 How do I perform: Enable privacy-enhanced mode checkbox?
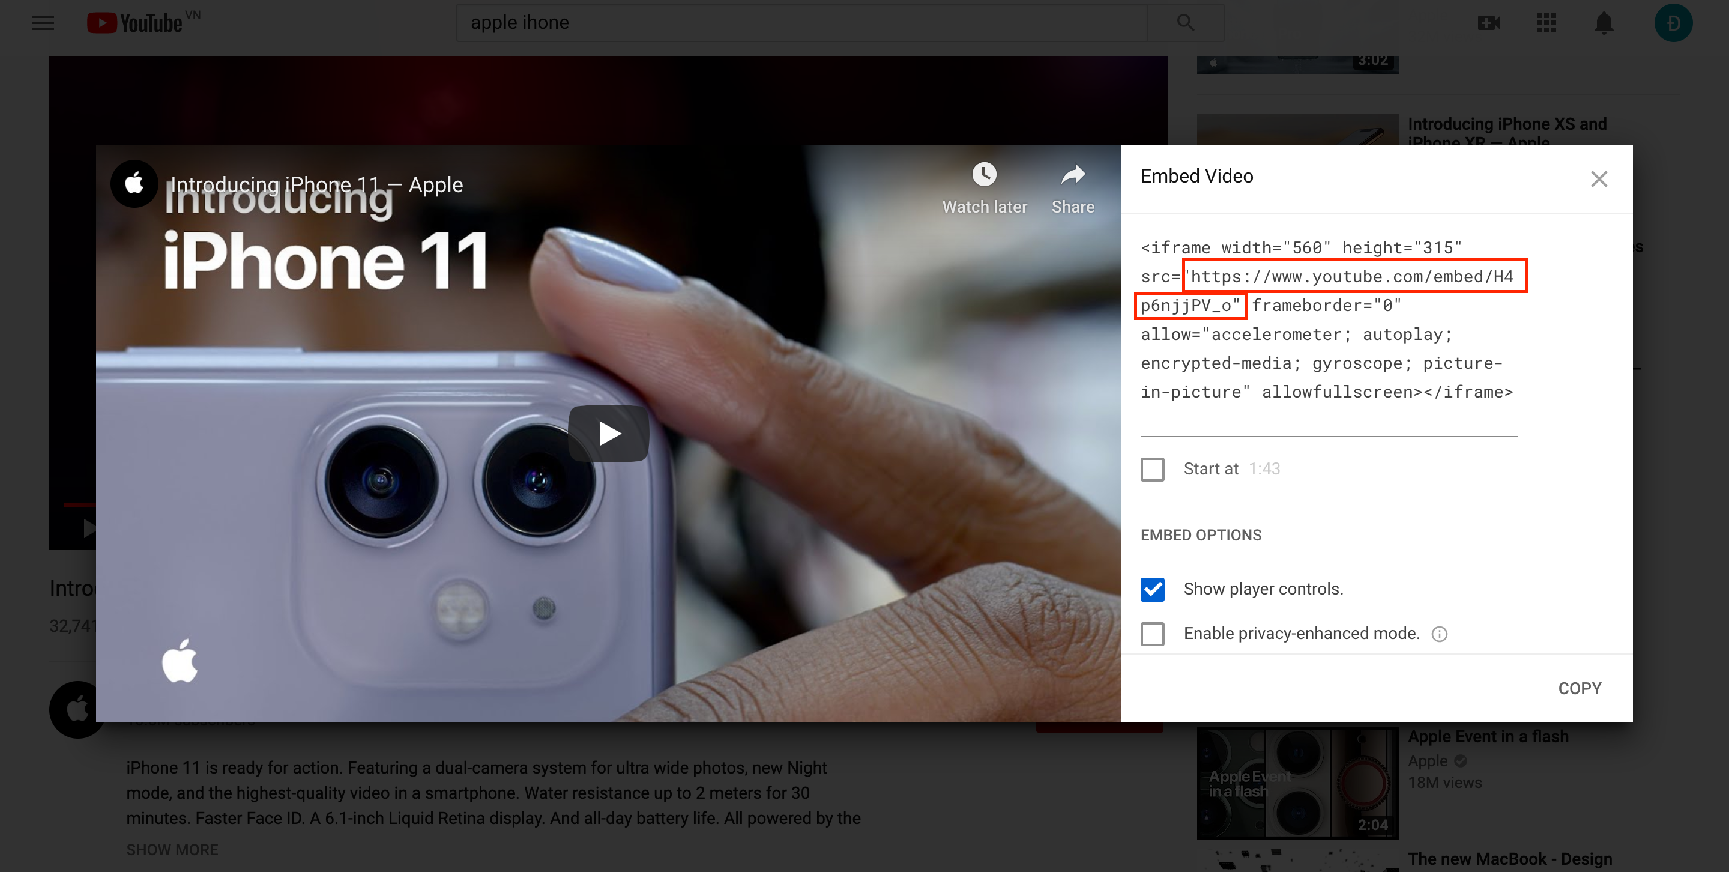1153,634
